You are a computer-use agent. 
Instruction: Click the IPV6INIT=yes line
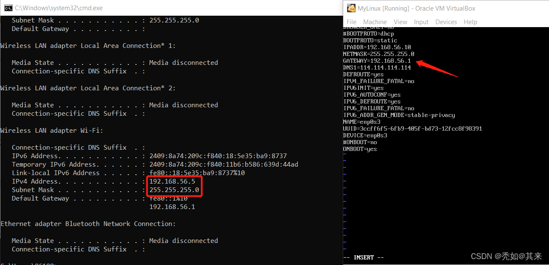click(363, 88)
